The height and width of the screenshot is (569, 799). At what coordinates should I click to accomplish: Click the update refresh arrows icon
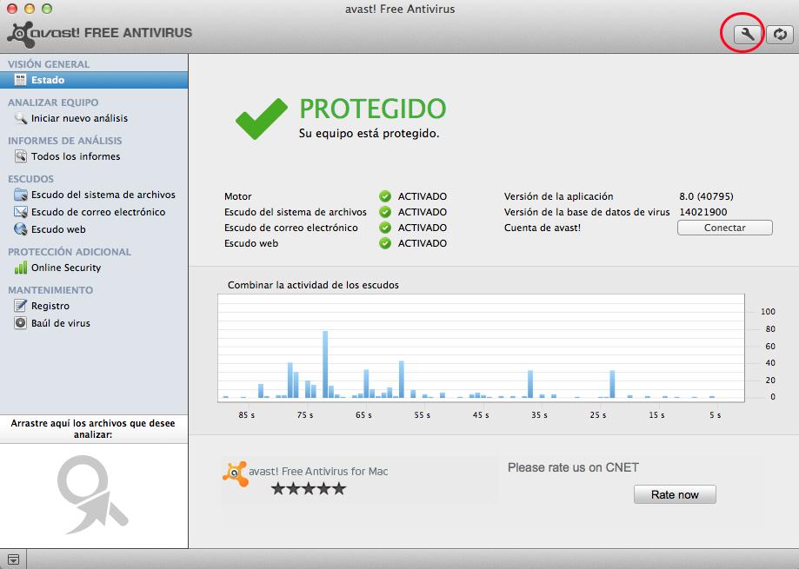tap(779, 34)
